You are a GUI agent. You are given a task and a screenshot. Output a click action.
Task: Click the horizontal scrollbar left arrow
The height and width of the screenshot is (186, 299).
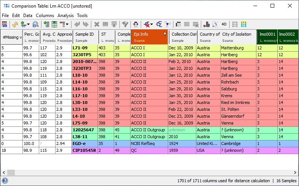pos(4,173)
